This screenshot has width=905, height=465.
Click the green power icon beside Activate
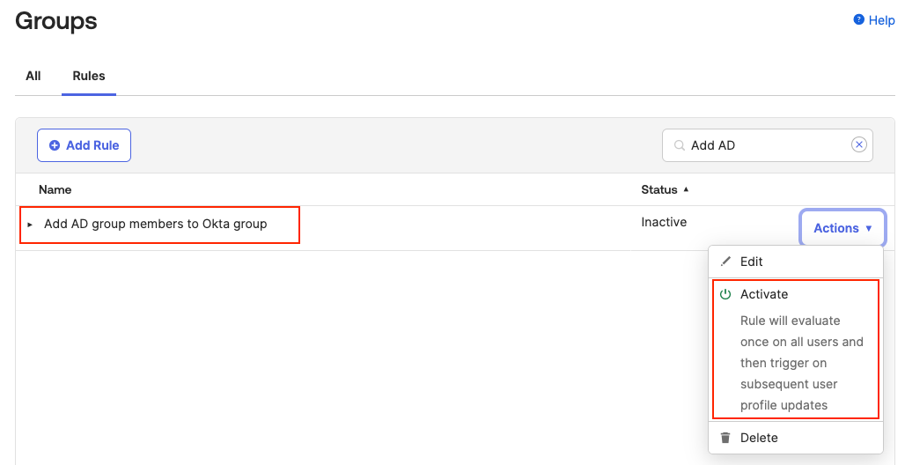[x=725, y=294]
